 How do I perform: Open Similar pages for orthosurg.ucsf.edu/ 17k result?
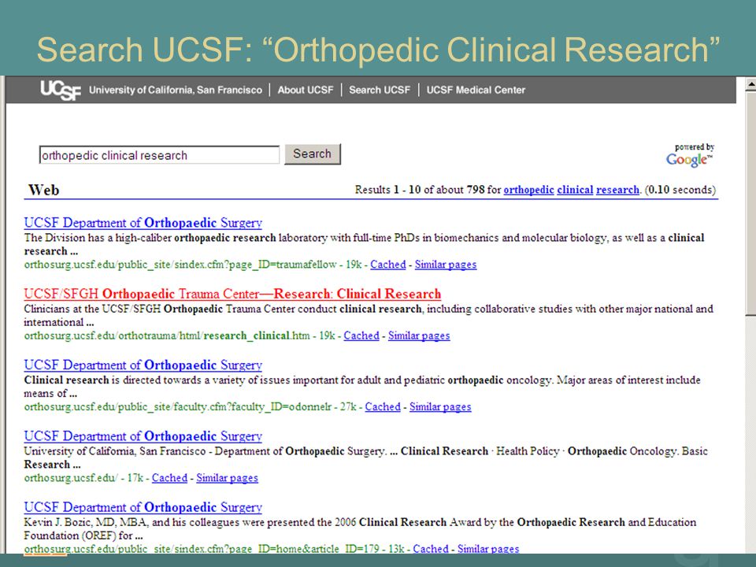[227, 478]
